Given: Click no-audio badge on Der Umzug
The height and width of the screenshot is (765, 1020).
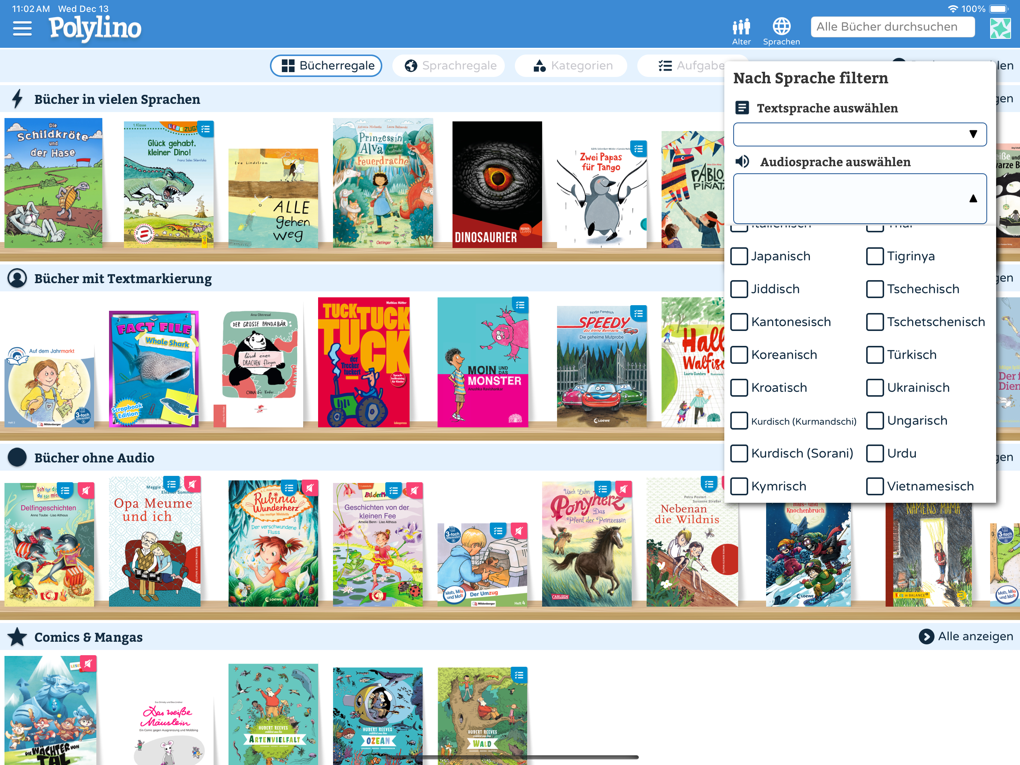Looking at the screenshot, I should (519, 531).
